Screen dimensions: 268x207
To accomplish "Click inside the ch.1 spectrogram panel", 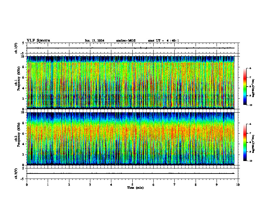I will [131, 83].
